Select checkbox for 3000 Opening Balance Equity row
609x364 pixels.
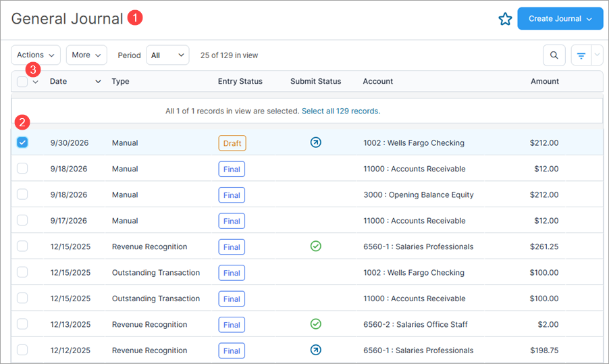(x=22, y=194)
